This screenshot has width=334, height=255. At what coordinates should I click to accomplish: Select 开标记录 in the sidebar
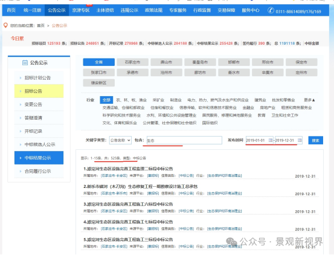[39, 131]
